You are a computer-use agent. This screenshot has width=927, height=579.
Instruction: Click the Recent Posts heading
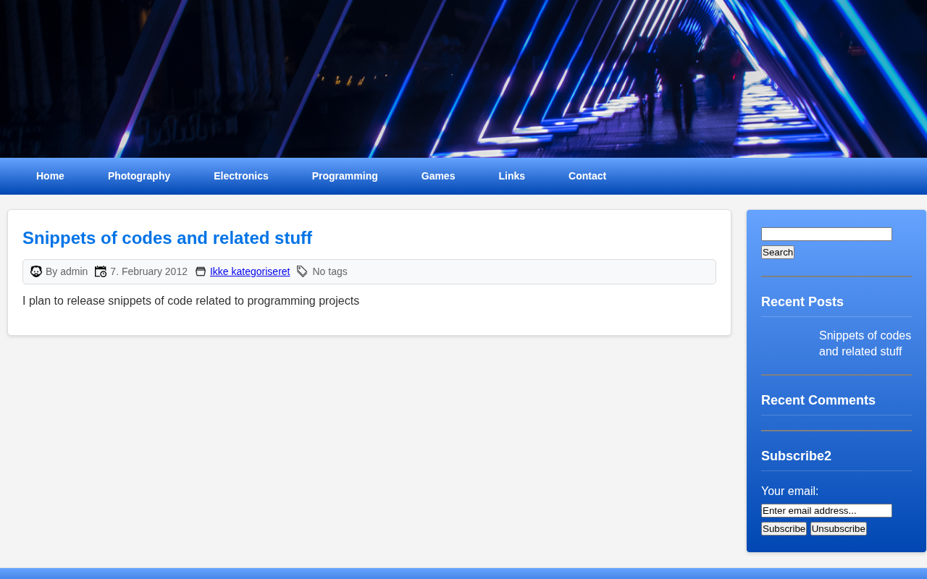pos(802,302)
